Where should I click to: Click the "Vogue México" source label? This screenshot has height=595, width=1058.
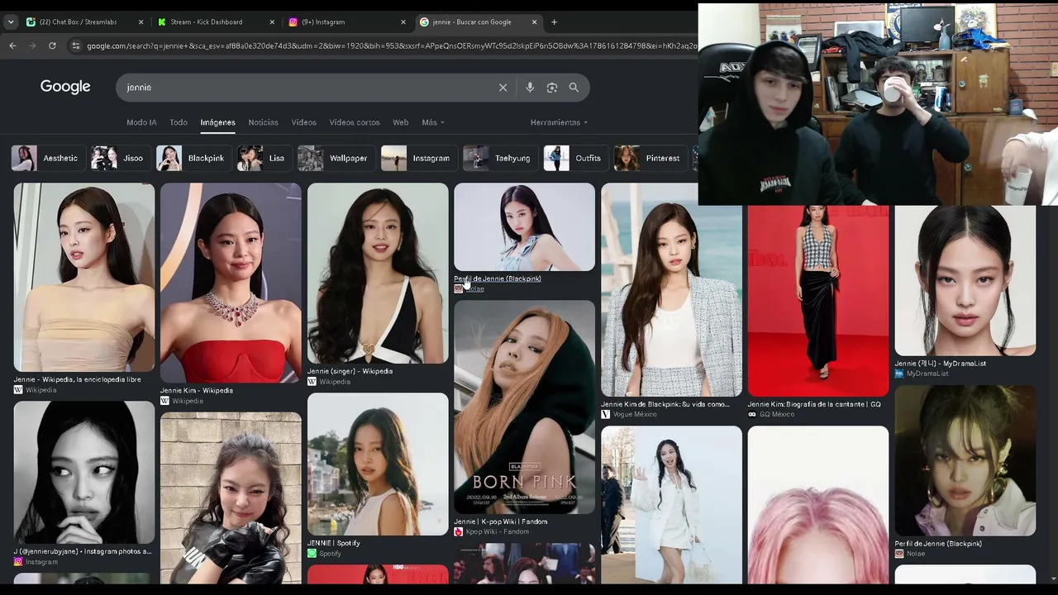(x=634, y=414)
